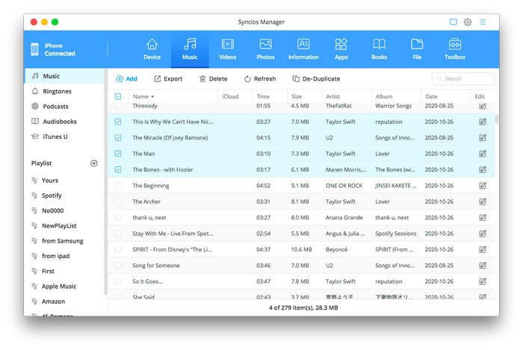Viewport: 523px width, 350px height.
Task: Edit info for The Miracle (Of Joey Ramone)
Action: 483,137
